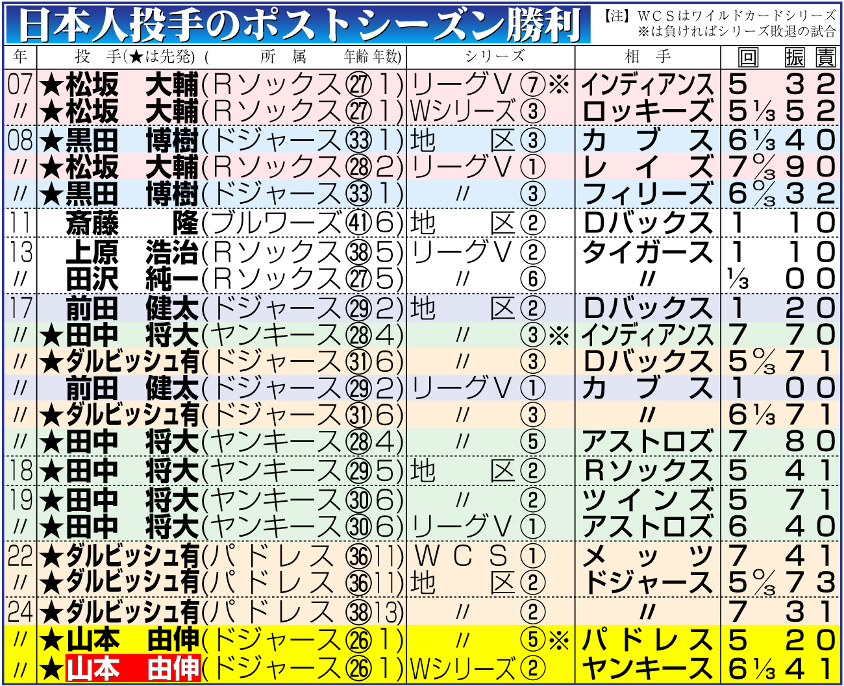Click the opponent メッツ
Image resolution: width=844 pixels, height=686 pixels.
(647, 557)
